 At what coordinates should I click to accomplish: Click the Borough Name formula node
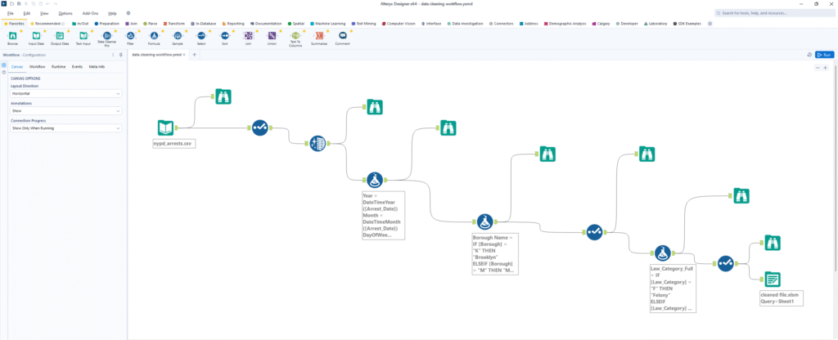486,222
